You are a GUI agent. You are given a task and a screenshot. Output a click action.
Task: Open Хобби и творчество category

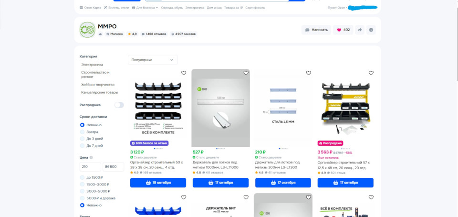(98, 85)
